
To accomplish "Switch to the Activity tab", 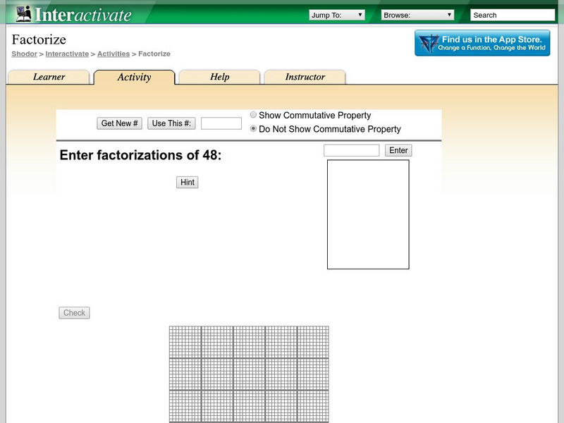I will point(134,77).
